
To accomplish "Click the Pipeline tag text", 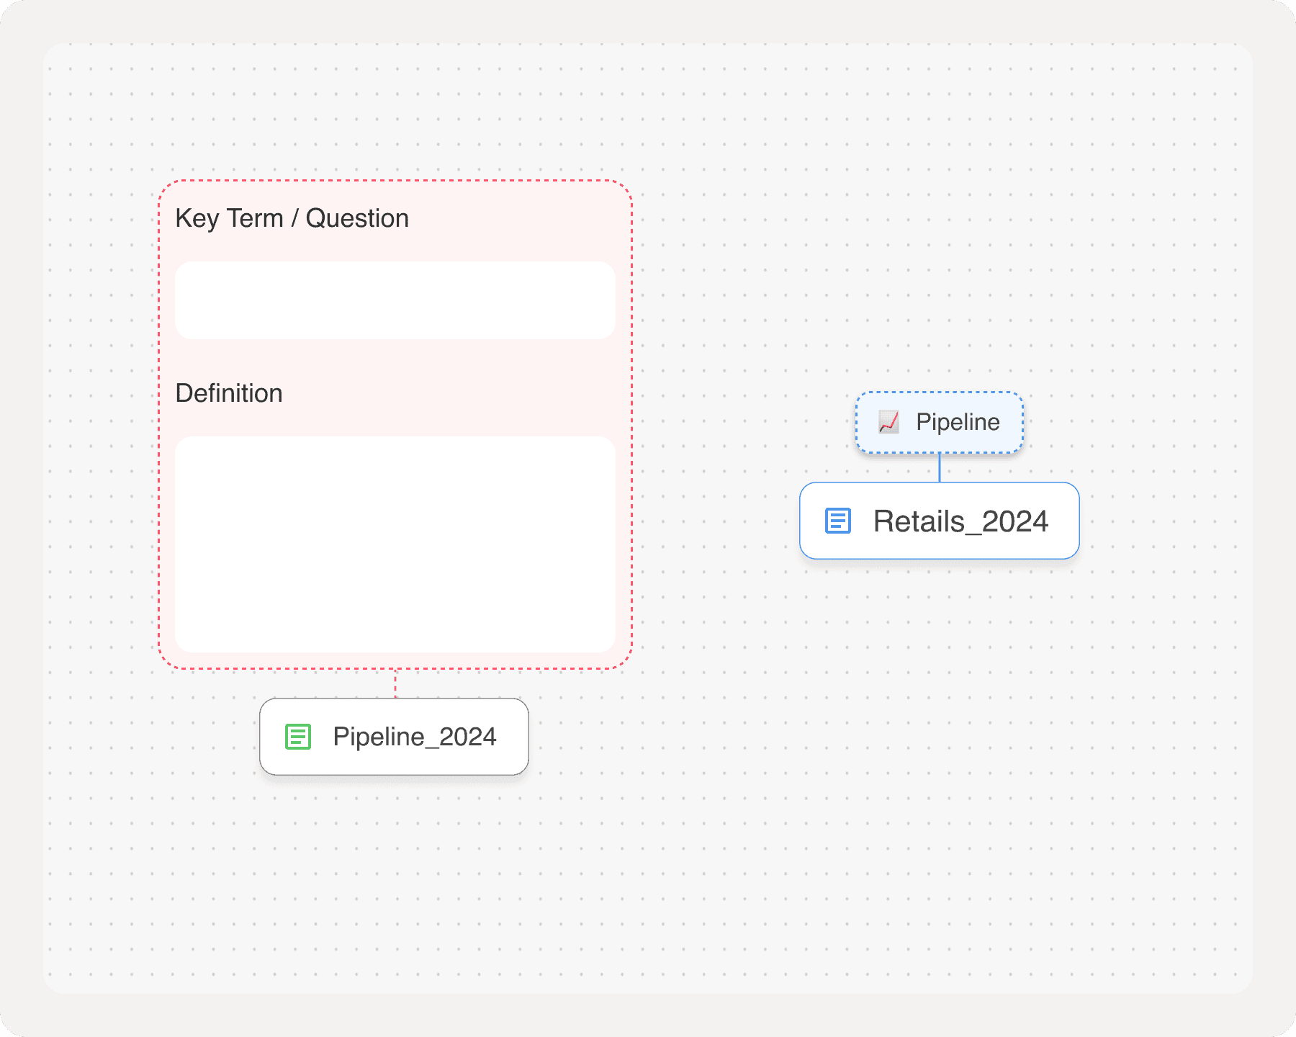I will point(958,422).
